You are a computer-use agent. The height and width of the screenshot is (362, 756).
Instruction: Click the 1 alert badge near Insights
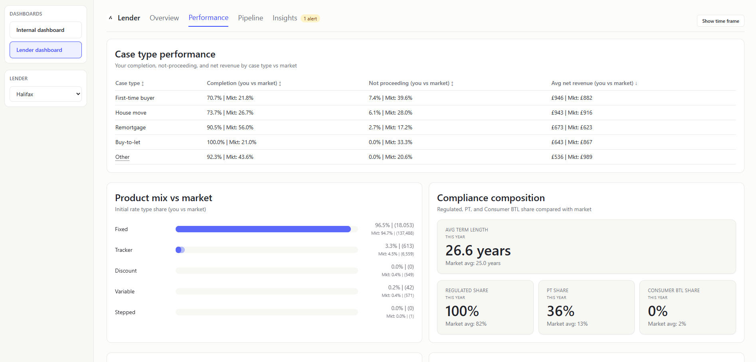(x=310, y=18)
